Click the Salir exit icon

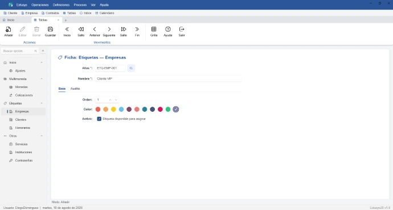(x=182, y=29)
